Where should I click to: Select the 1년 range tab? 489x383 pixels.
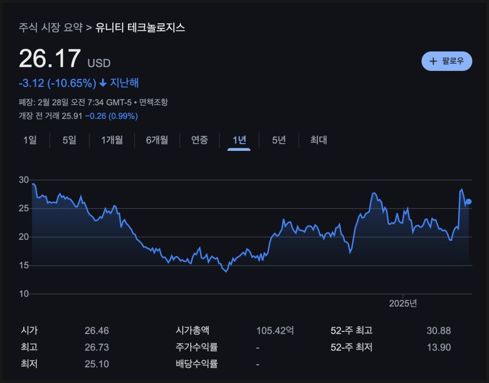(x=239, y=140)
